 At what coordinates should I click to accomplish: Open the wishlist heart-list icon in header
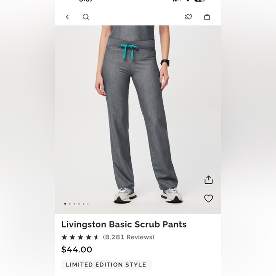tap(188, 17)
